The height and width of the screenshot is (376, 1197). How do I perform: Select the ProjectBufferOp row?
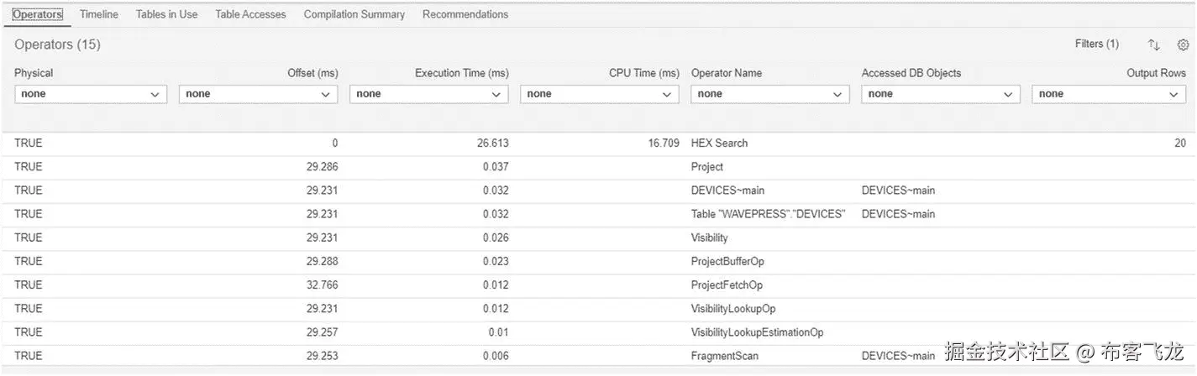727,261
